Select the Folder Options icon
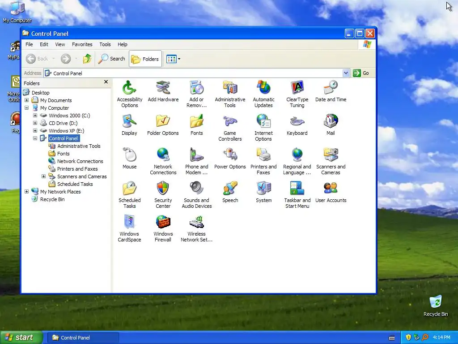The height and width of the screenshot is (344, 458). click(163, 125)
